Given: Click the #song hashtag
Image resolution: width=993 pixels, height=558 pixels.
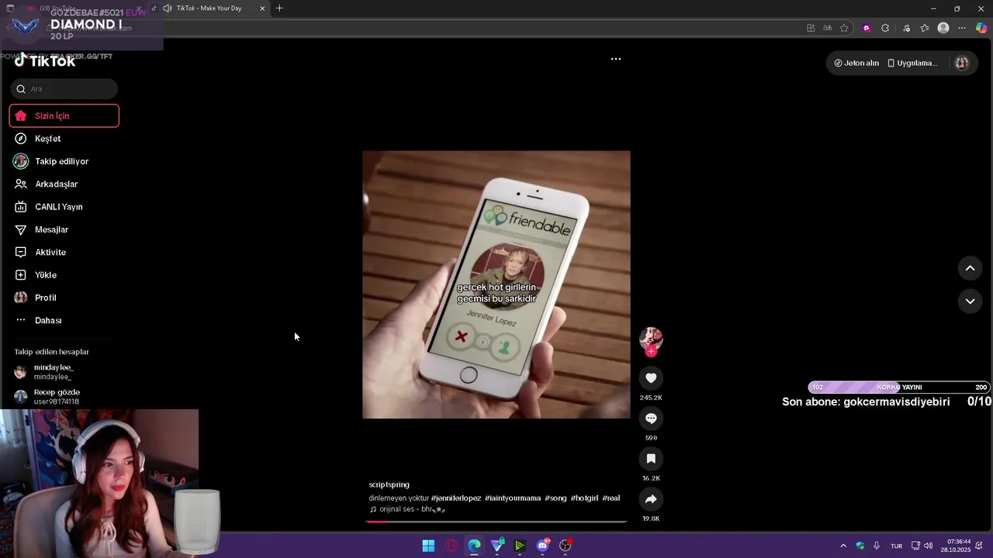Looking at the screenshot, I should (555, 498).
